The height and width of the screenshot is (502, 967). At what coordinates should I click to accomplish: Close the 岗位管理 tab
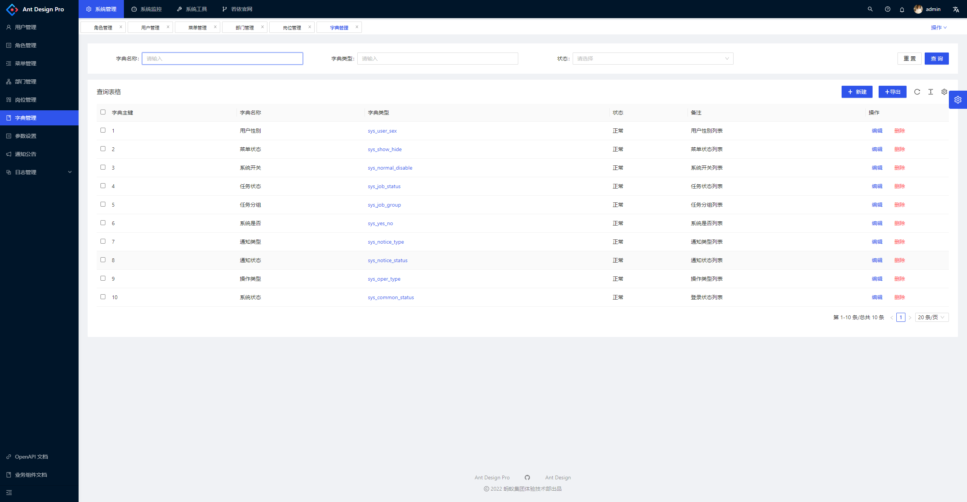(x=310, y=27)
